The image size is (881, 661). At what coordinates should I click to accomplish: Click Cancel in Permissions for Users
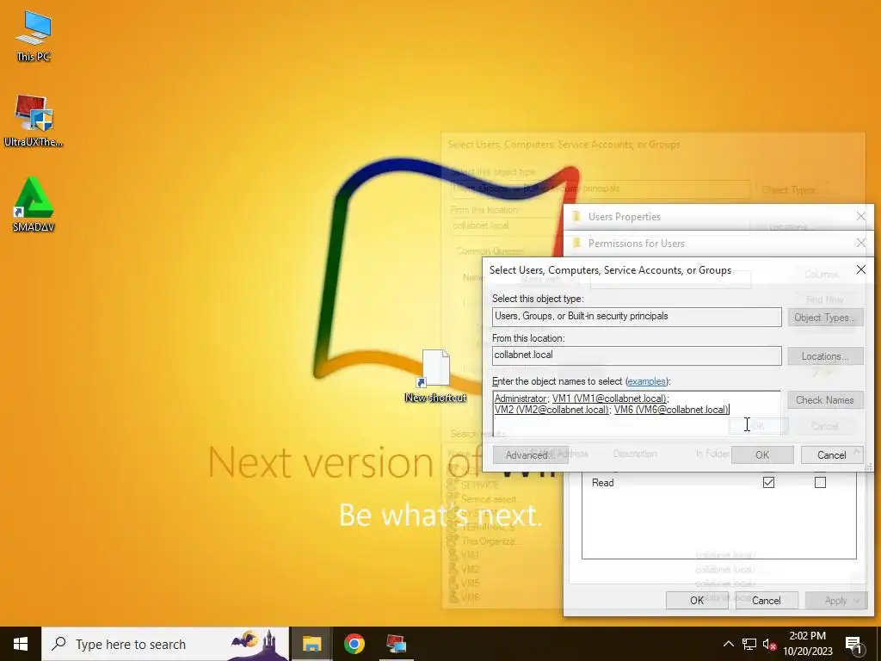(x=767, y=600)
